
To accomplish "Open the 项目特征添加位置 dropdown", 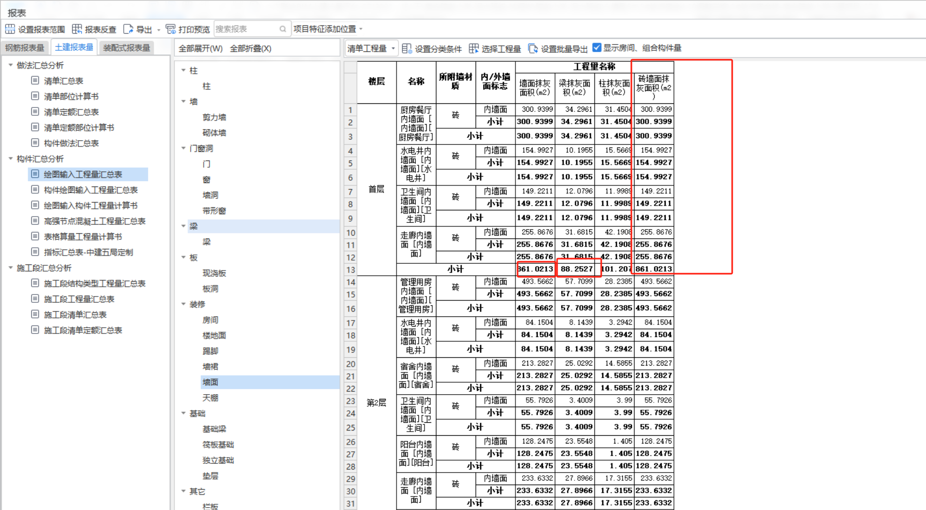I will pos(328,29).
